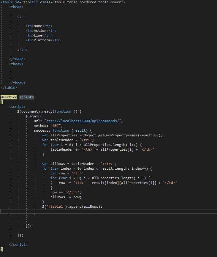The height and width of the screenshot is (257, 217).
Task: Click the '@section' Razor keyword
Action: tap(9, 97)
